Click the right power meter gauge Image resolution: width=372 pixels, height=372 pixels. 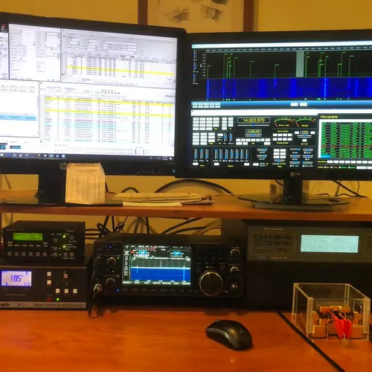[304, 122]
